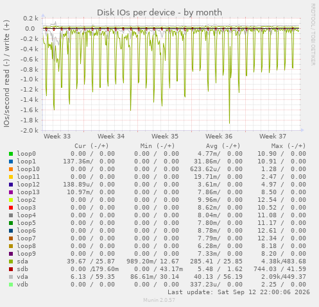Image resolution: width=319 pixels, height=307 pixels.
Task: Select the 'loop1' device name in legend
Action: click(x=26, y=162)
